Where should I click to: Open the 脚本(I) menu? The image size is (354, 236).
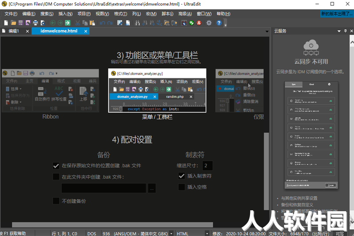click(167, 14)
